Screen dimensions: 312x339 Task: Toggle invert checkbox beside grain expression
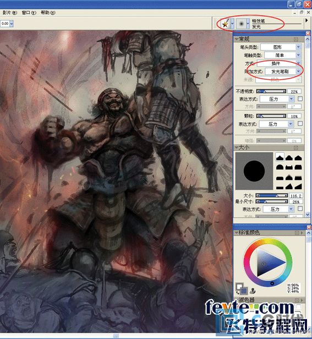click(x=300, y=123)
